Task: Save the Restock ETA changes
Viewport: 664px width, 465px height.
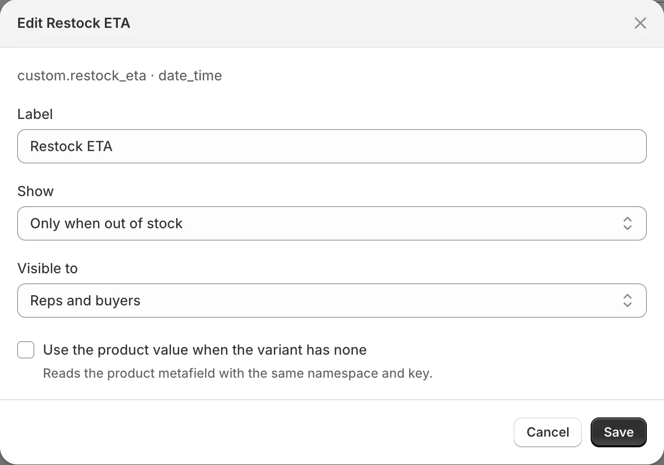Action: point(618,432)
